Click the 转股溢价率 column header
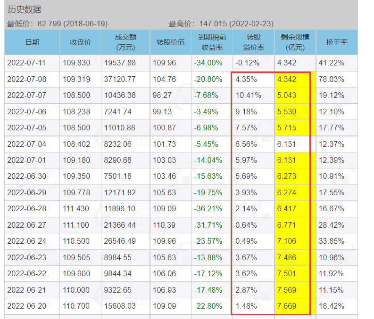Viewport: 374px width, 319px height. (254, 42)
